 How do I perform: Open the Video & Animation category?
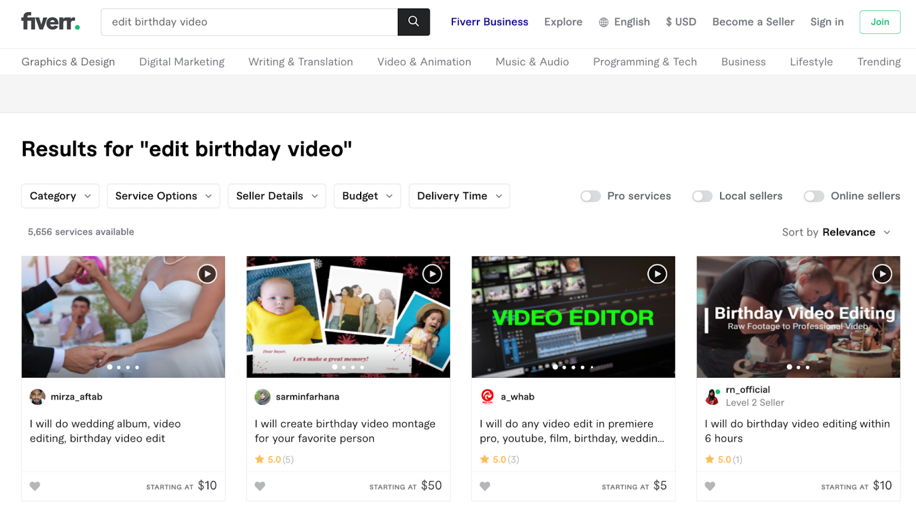424,62
